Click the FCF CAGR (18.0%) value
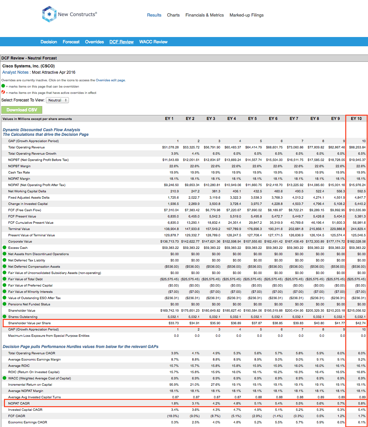Viewport: 368px width, 427px height. (173, 416)
